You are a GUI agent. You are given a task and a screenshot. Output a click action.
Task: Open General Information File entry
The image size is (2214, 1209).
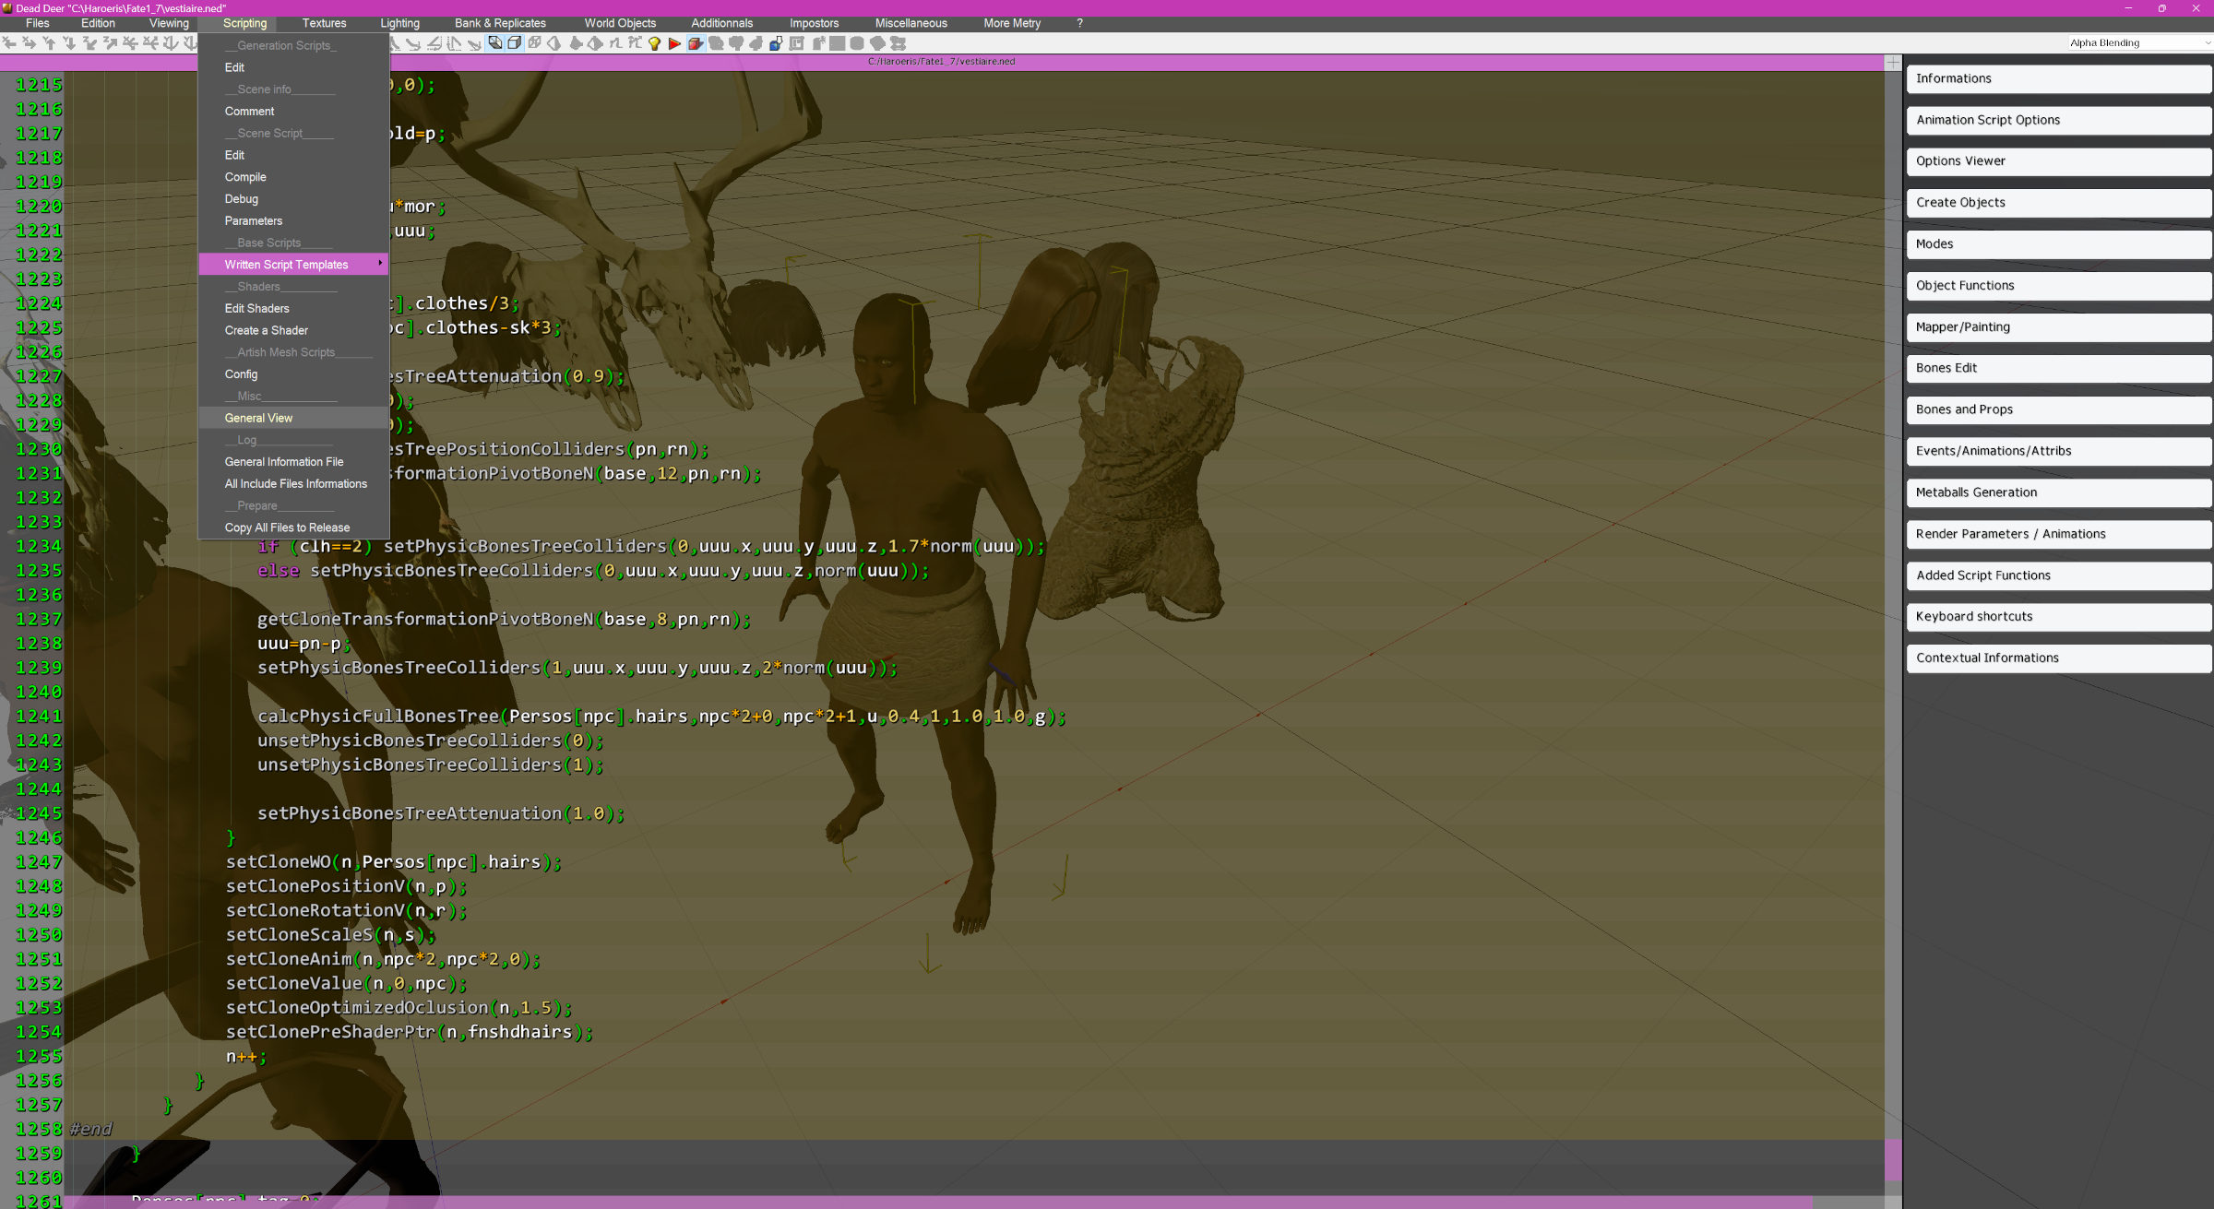tap(293, 462)
